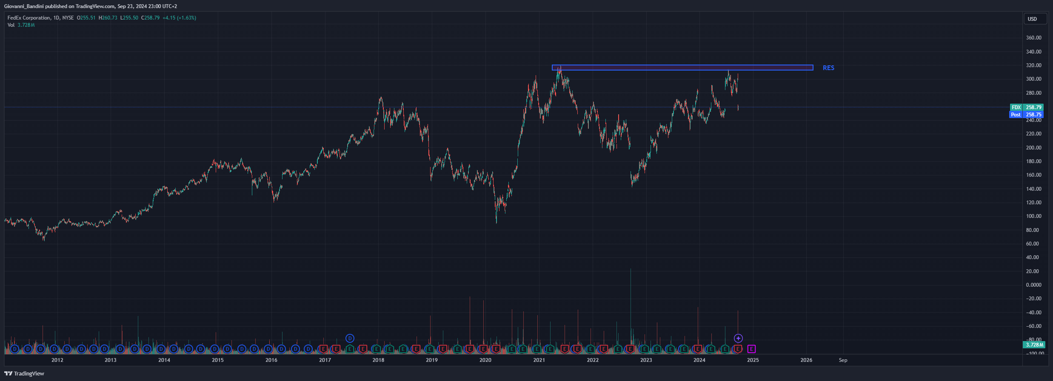Click the purple star event marker
The image size is (1053, 381).
[x=738, y=339]
